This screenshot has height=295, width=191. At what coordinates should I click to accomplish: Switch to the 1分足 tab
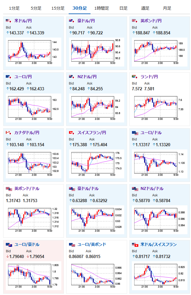point(14,8)
